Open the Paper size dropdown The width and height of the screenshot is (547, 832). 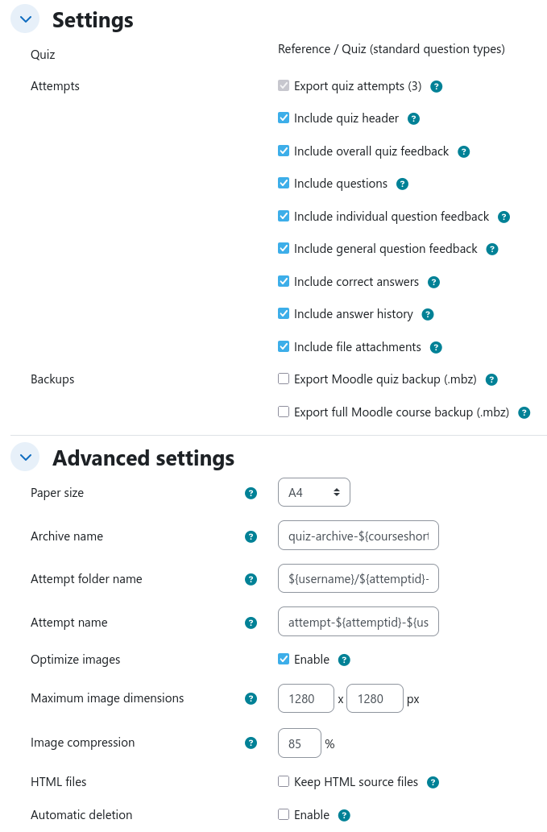pos(313,492)
